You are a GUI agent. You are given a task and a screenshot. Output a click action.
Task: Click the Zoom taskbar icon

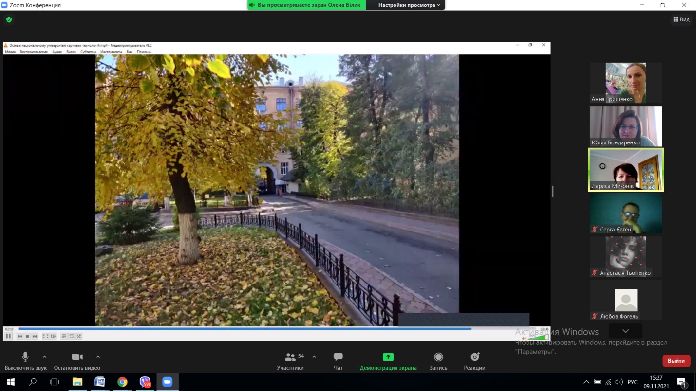pos(168,382)
